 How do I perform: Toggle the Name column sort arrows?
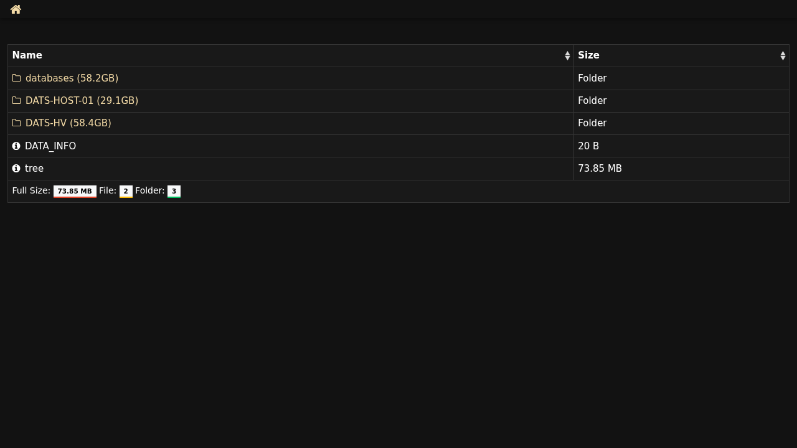pyautogui.click(x=567, y=56)
